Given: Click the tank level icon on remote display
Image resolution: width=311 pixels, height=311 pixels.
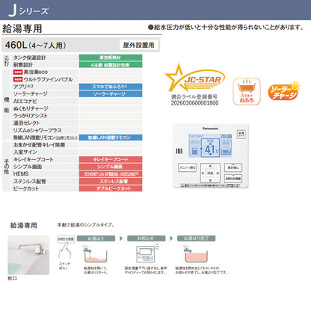Looking at the screenshot, I should [x=194, y=150].
